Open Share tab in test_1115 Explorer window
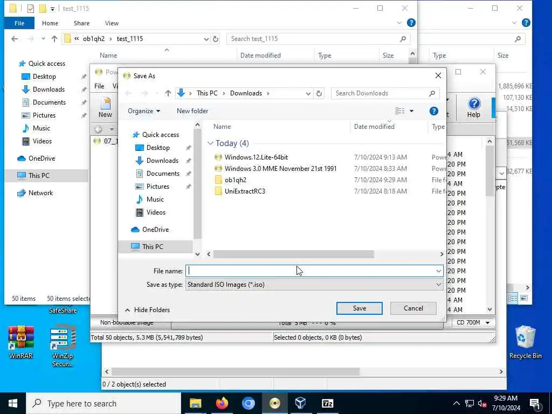This screenshot has height=414, width=552. tap(81, 23)
